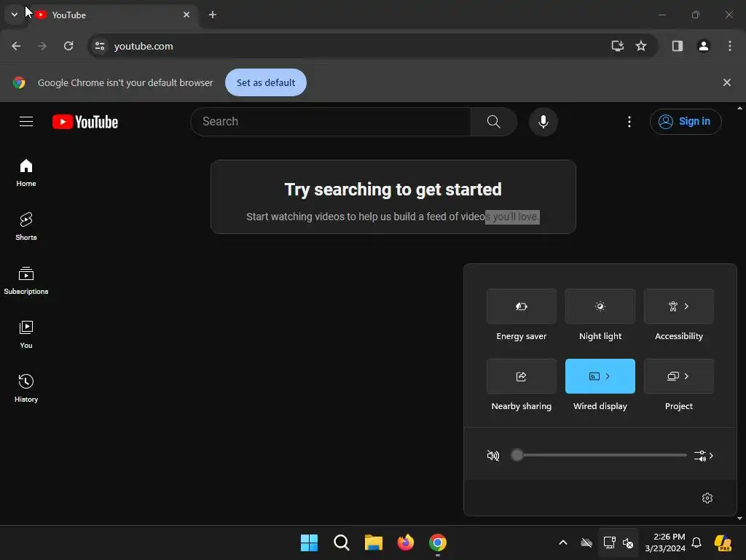This screenshot has width=746, height=560.
Task: Click network and volume tray icons
Action: [x=618, y=542]
